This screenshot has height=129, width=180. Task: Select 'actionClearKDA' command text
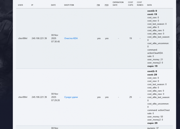point(155,53)
